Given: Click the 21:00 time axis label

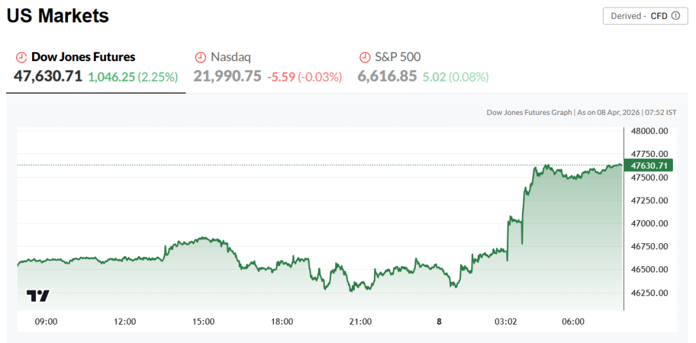Looking at the screenshot, I should coord(360,321).
